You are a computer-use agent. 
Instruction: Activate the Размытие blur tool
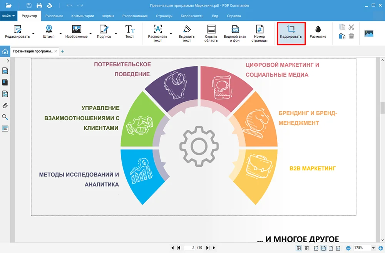tap(318, 32)
